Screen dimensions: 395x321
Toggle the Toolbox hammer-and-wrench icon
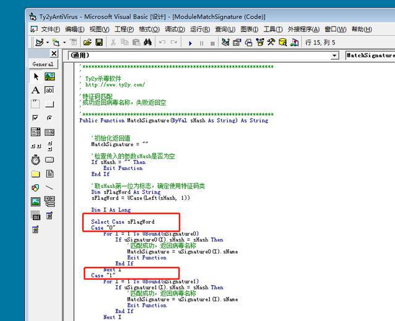(272, 42)
